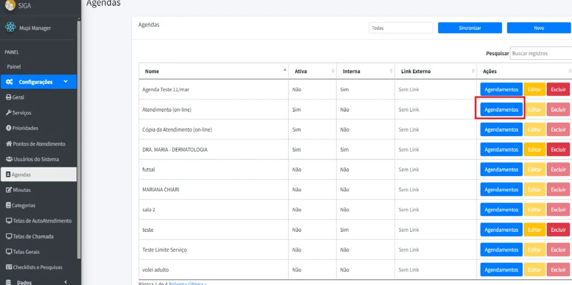The width and height of the screenshot is (572, 285).
Task: Sort table by Nome column
Action: (212, 71)
